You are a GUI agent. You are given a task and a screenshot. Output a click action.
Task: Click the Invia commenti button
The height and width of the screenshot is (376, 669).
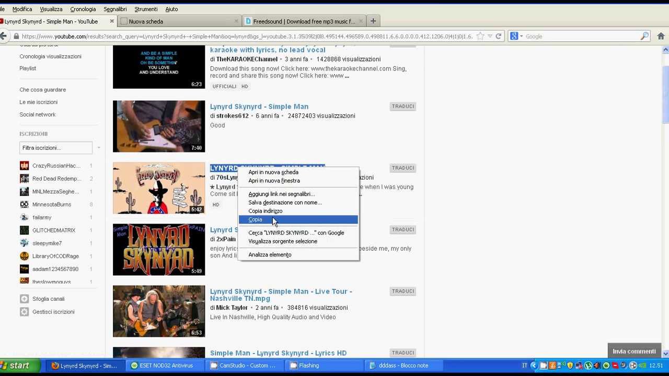634,351
